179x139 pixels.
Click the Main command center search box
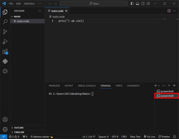[x=94, y=4]
